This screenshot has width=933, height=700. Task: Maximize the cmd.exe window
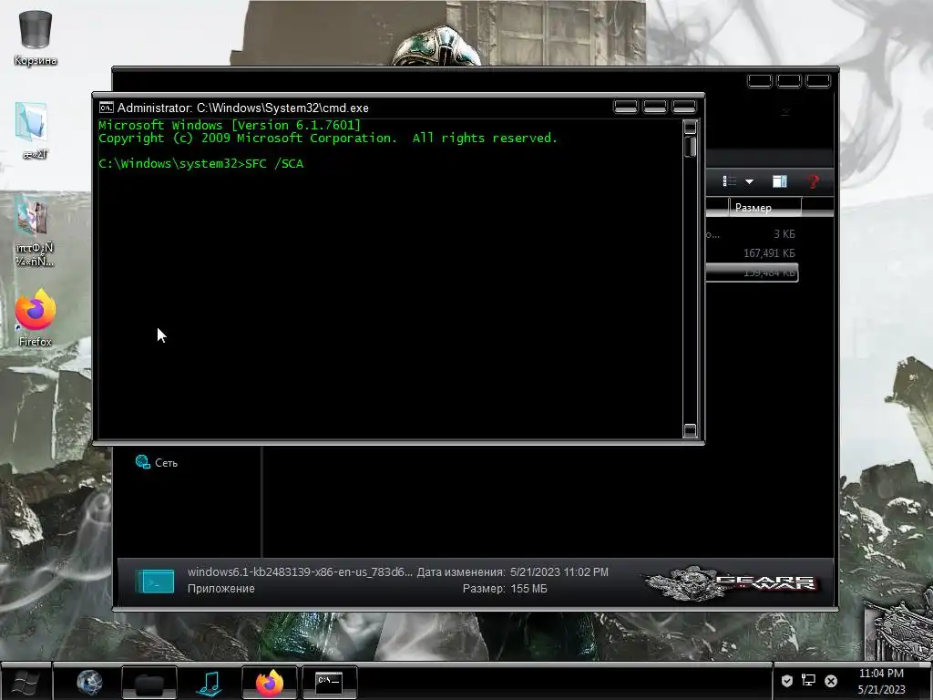point(654,107)
